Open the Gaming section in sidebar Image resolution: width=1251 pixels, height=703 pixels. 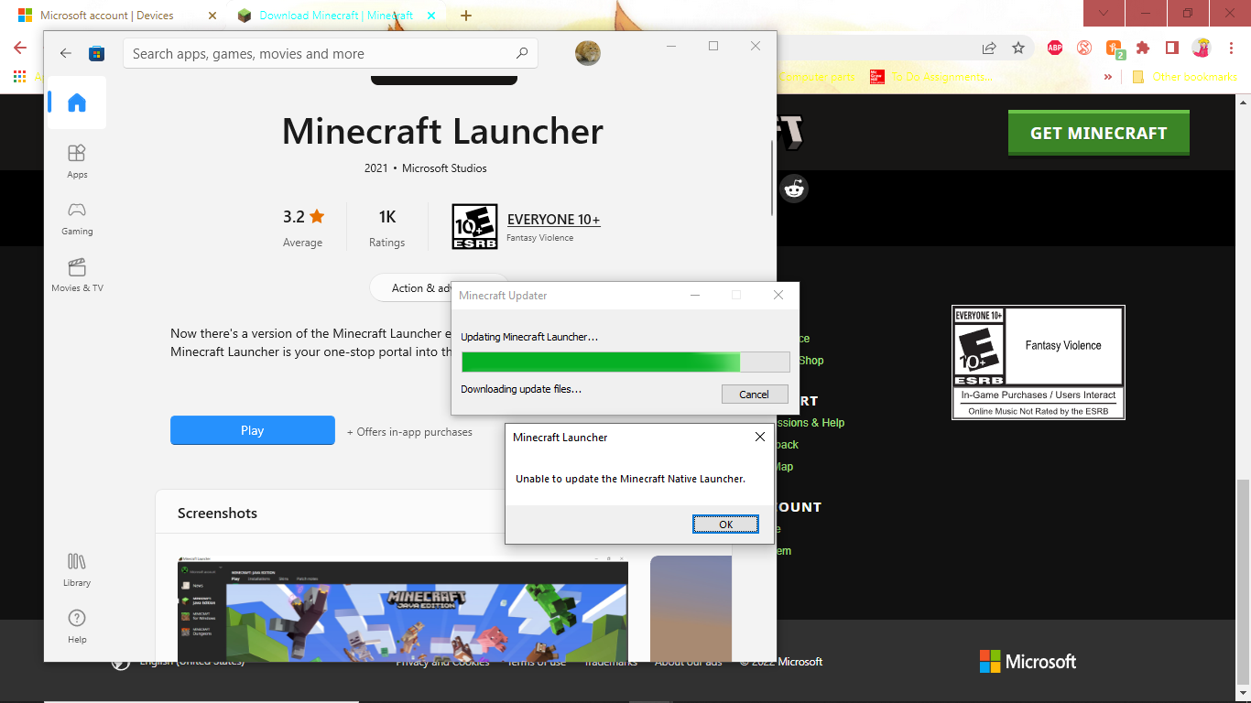77,218
